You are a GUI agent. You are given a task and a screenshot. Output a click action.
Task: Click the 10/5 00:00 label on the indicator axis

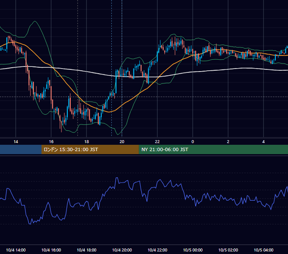[193, 250]
